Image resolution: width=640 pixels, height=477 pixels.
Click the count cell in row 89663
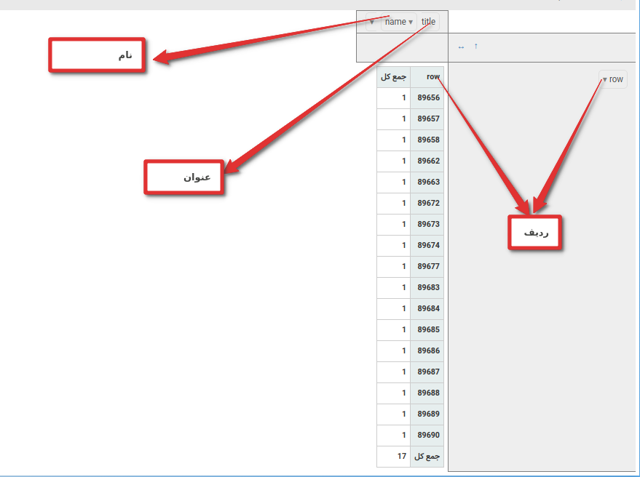[x=393, y=183]
